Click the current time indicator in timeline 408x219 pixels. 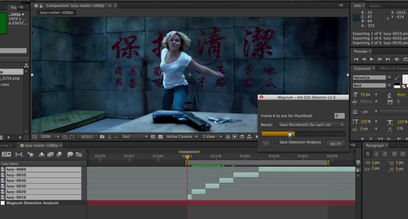[187, 157]
